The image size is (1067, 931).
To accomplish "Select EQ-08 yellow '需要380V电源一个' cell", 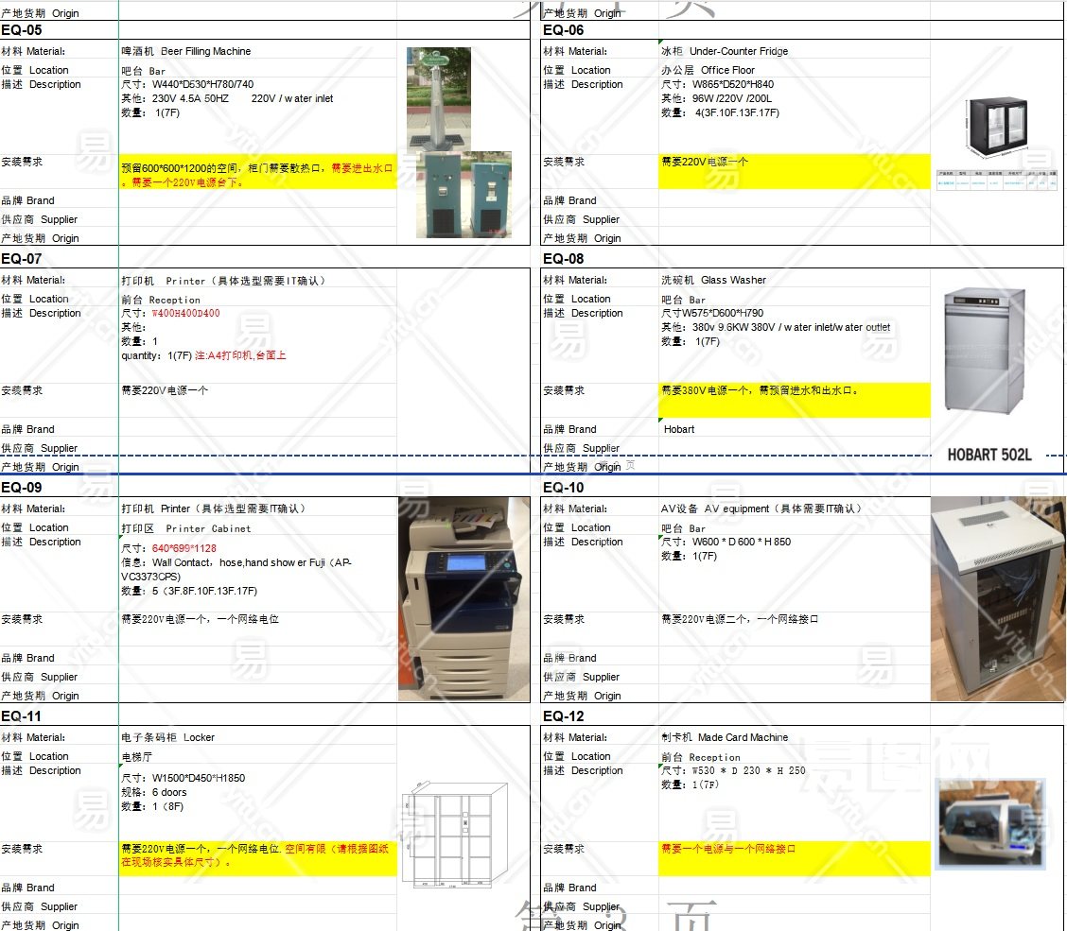I will [795, 400].
